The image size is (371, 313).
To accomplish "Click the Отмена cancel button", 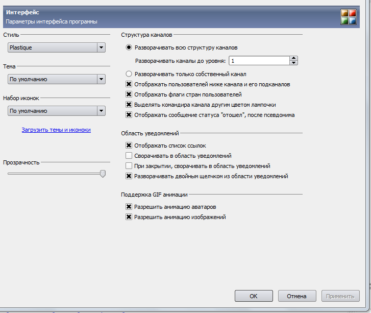I will 296,296.
